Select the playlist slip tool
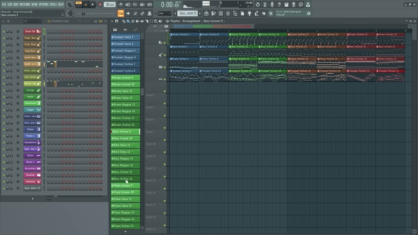The image size is (418, 235). [x=142, y=21]
